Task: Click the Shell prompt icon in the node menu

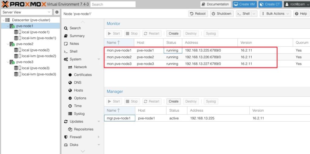Action: click(66, 52)
